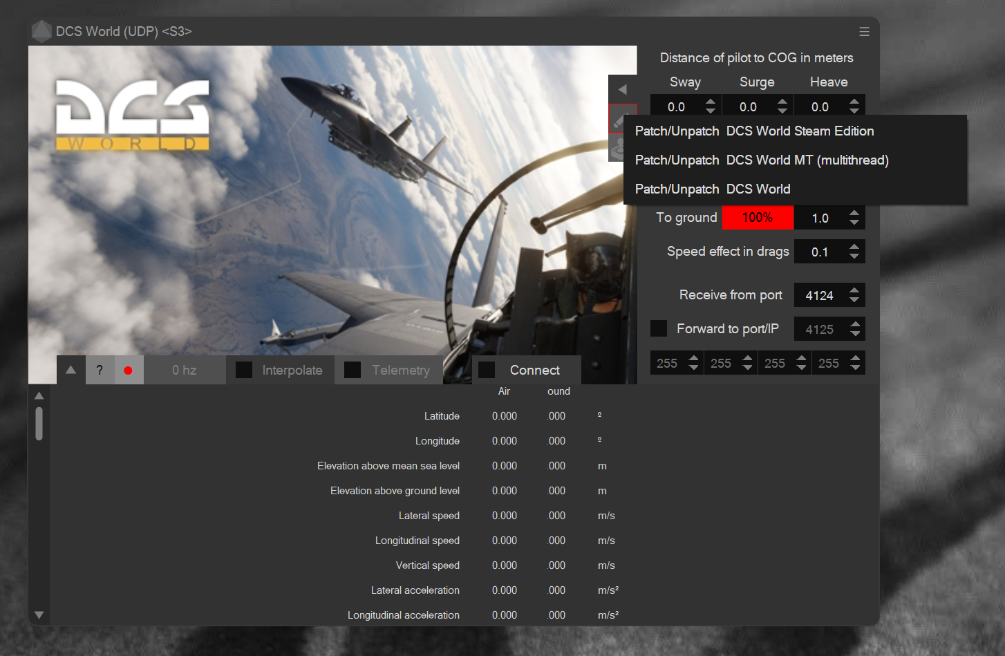Enable the Interpolate checkbox
Image resolution: width=1005 pixels, height=656 pixels.
(244, 371)
